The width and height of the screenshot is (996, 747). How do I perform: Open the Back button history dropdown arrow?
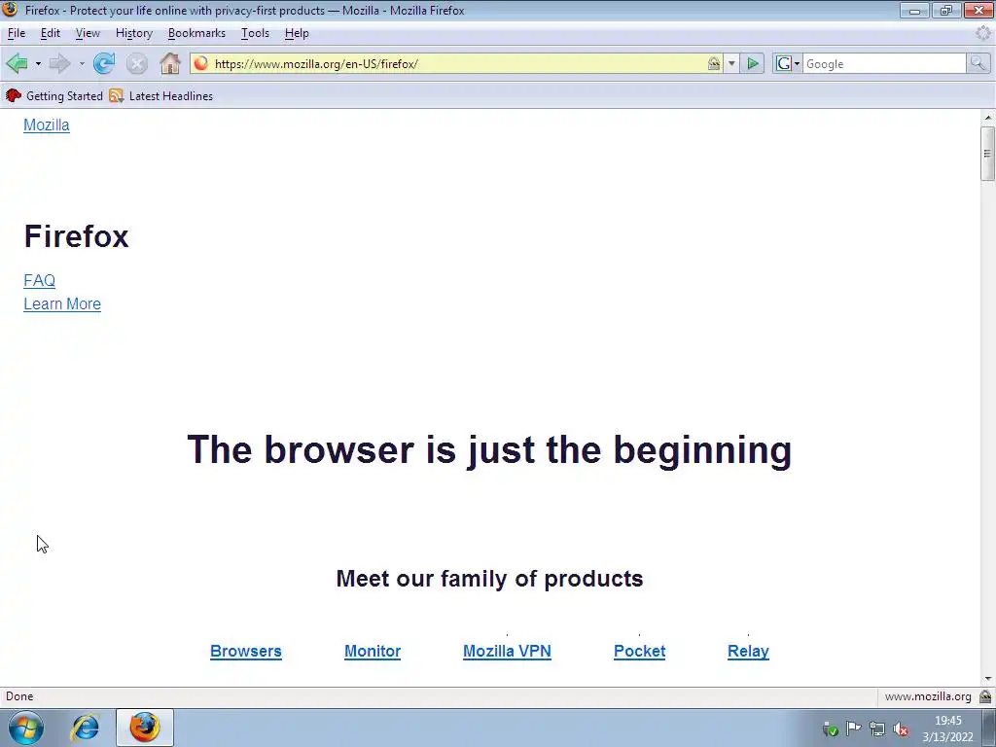[38, 63]
